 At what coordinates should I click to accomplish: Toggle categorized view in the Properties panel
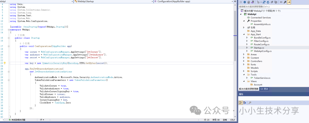(241, 103)
